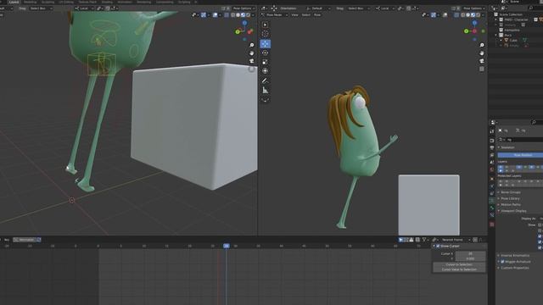
Task: Collapse the Skeleton panel
Action: 507,147
